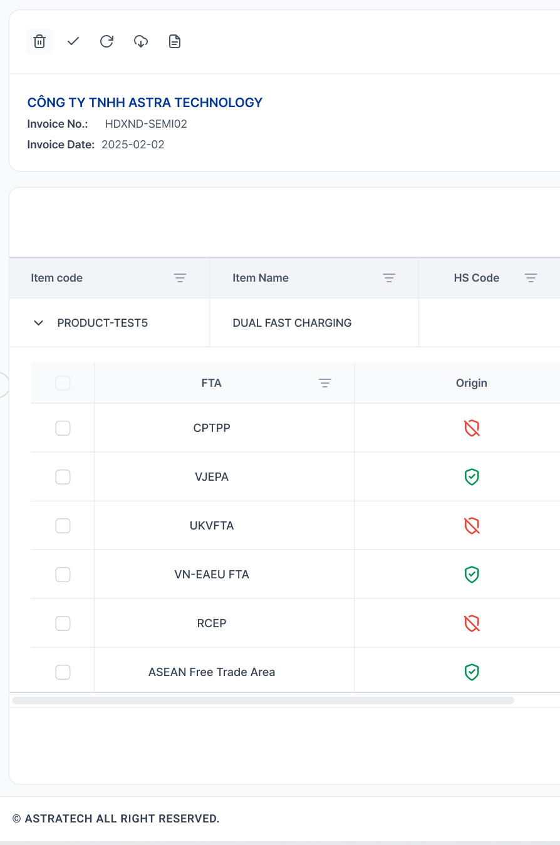Open the Item Name column filter
The height and width of the screenshot is (845, 560).
click(389, 278)
